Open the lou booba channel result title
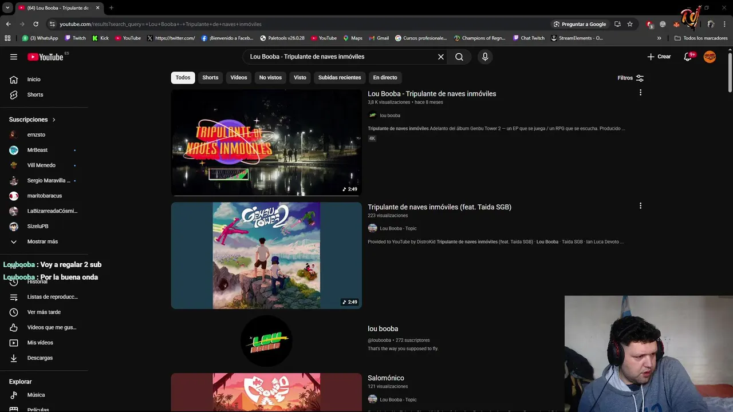This screenshot has width=733, height=412. click(383, 329)
